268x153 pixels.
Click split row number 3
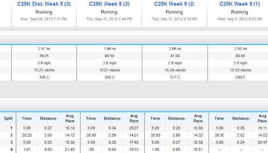click(11, 143)
